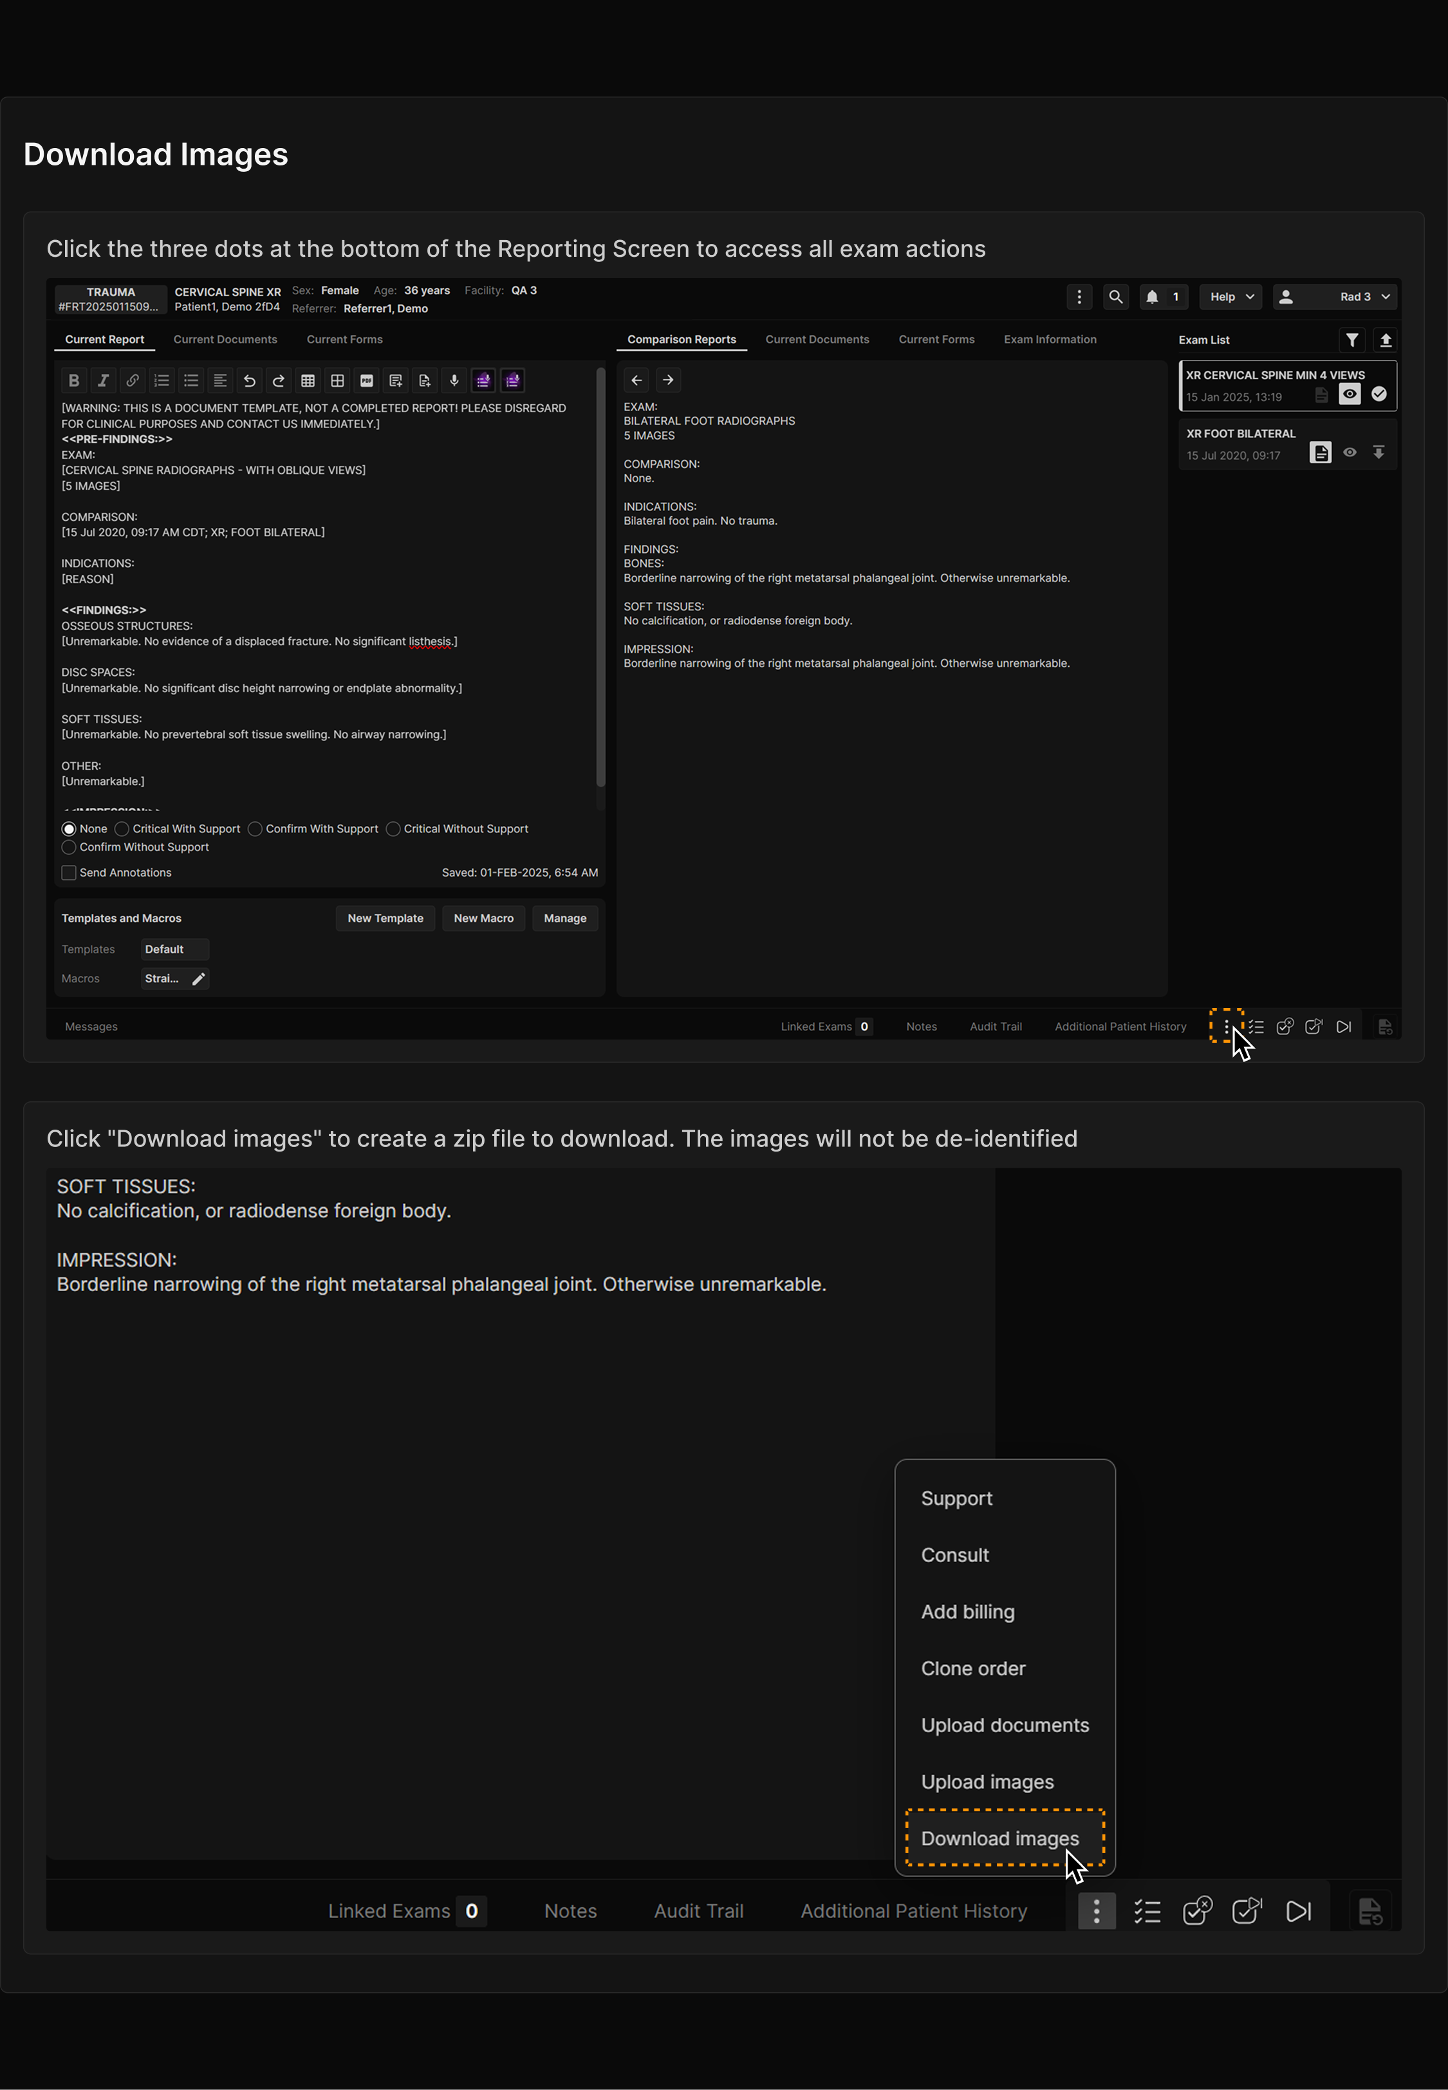
Task: Insert a bulleted list in report editor
Action: (x=190, y=380)
